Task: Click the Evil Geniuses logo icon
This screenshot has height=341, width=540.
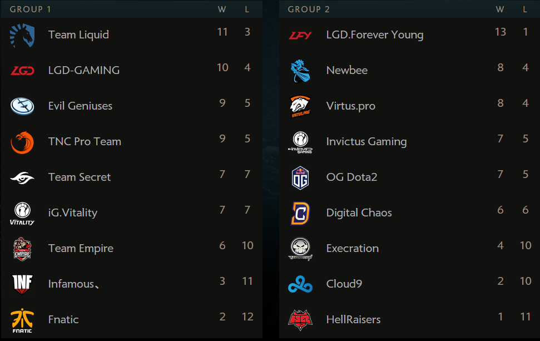Action: pos(22,106)
